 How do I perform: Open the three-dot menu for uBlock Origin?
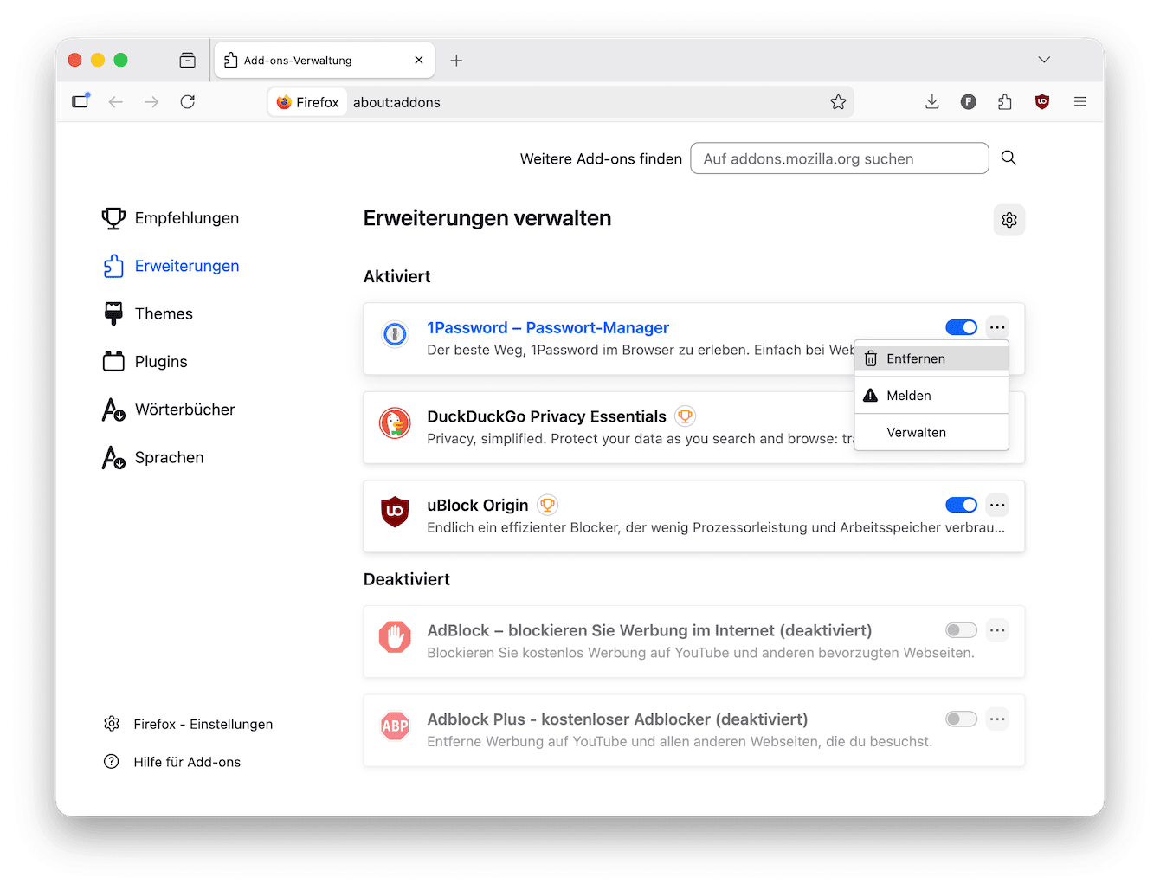[x=997, y=505]
